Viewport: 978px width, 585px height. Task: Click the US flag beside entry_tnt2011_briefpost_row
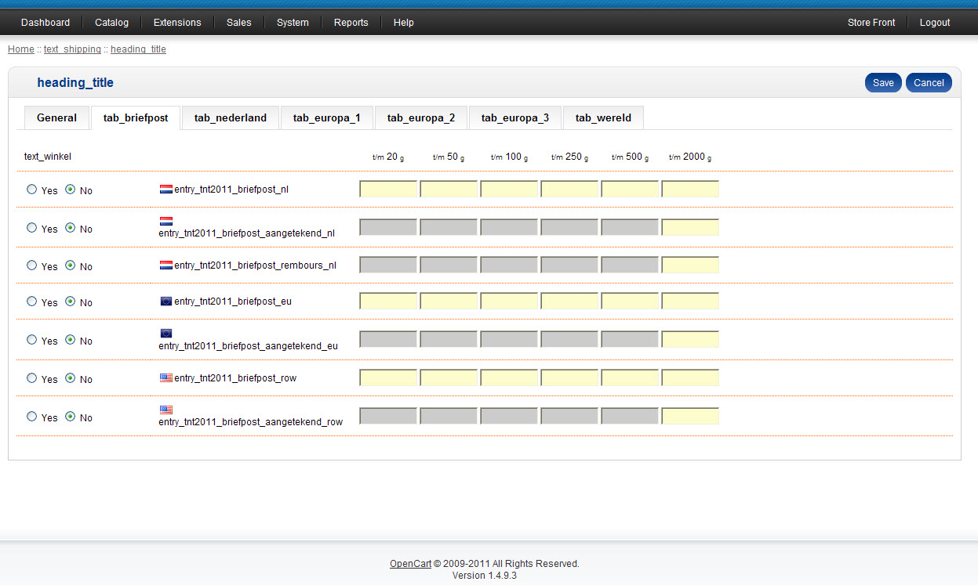coord(166,377)
